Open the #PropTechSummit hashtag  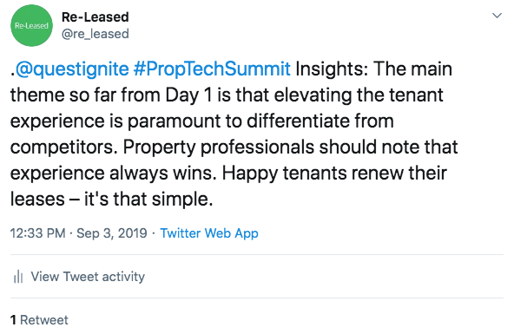tap(212, 69)
